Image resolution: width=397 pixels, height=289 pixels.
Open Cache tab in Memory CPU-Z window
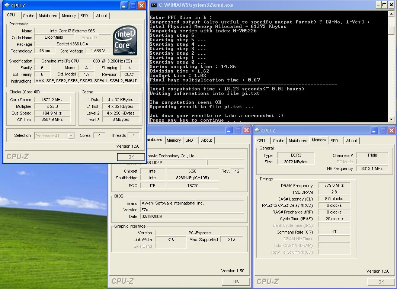point(279,141)
